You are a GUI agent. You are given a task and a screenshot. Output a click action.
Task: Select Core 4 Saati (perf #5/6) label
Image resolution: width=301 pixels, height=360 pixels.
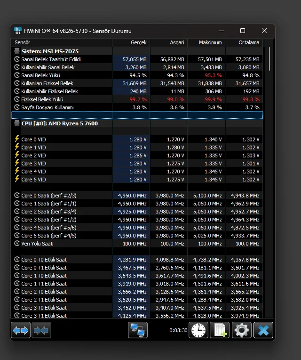tap(49, 228)
